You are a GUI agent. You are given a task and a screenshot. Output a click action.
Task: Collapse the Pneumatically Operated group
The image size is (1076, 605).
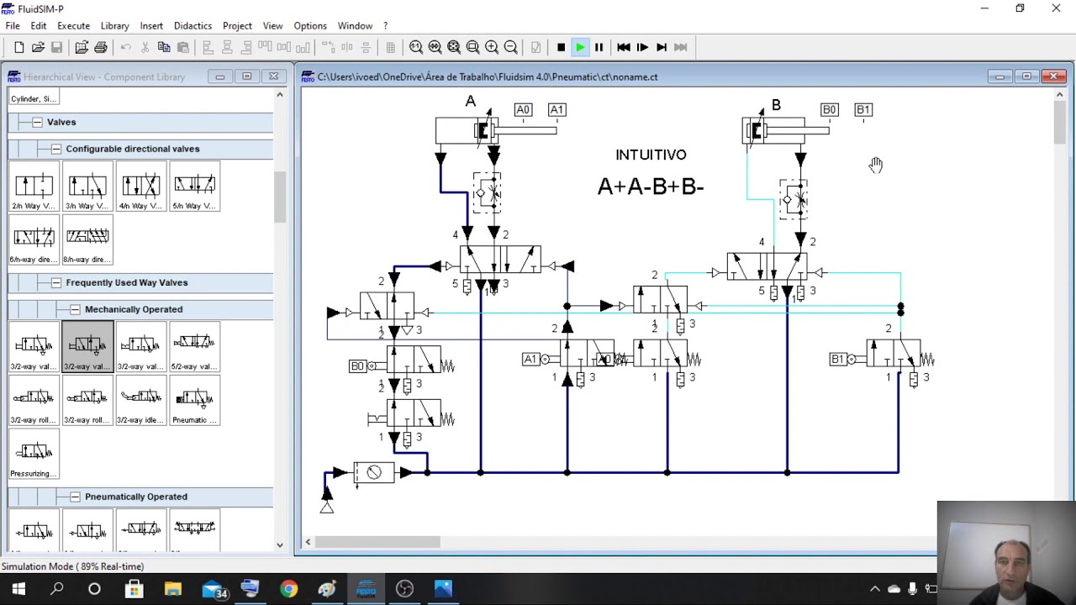[x=75, y=497]
